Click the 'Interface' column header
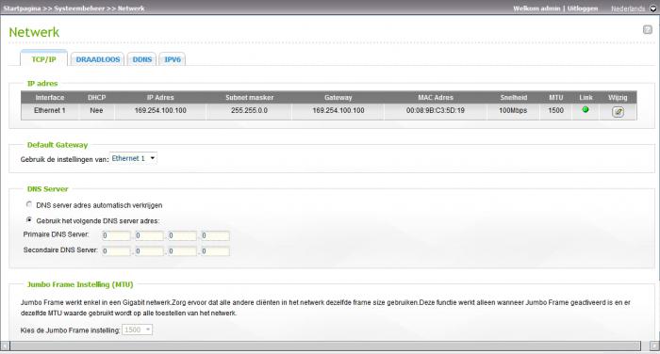660x354 pixels. (50, 97)
